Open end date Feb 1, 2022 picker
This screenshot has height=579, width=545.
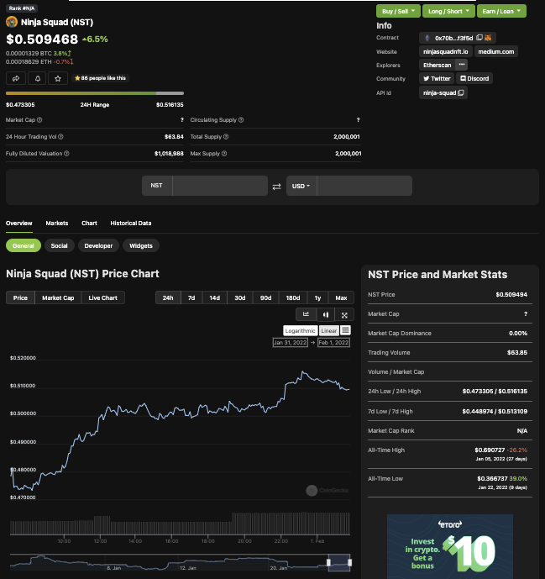pyautogui.click(x=333, y=342)
